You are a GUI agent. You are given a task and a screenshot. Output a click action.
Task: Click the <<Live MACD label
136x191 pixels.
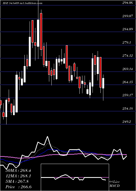pos(115,184)
